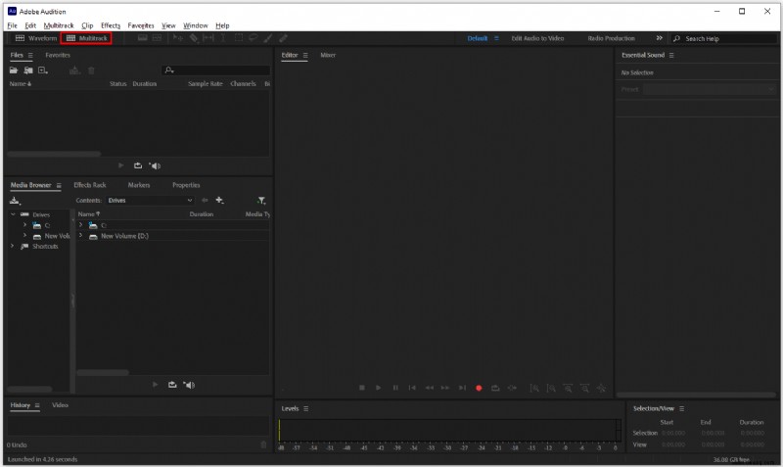The width and height of the screenshot is (783, 467).
Task: Switch to Edit Audio to Video workspace
Action: click(x=537, y=38)
